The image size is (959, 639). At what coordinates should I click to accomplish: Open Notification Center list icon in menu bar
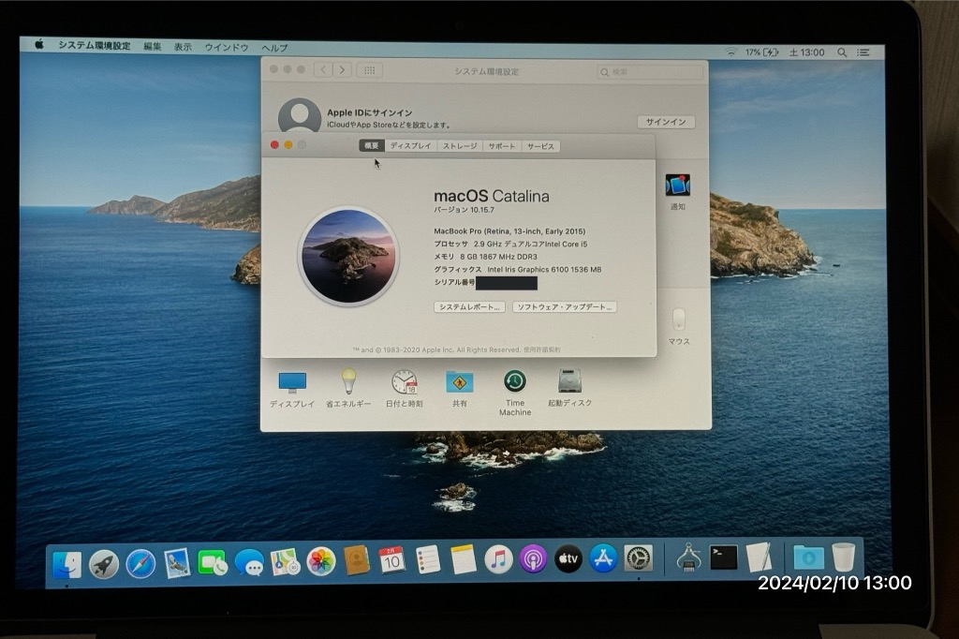(863, 52)
